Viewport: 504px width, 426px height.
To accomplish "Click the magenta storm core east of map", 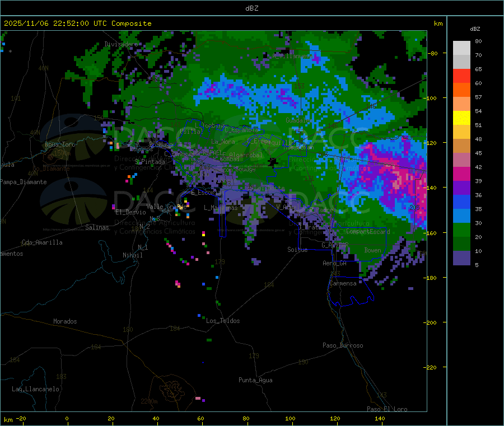I will 399,179.
